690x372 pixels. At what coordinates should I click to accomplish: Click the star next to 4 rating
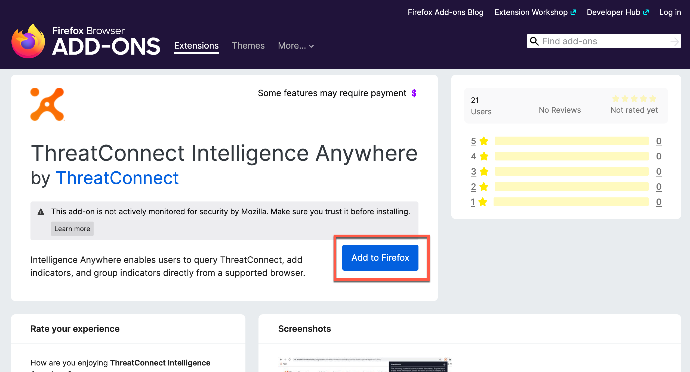484,156
